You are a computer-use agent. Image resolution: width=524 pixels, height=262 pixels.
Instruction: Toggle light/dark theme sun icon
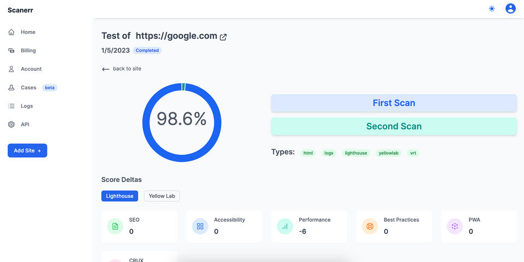492,9
